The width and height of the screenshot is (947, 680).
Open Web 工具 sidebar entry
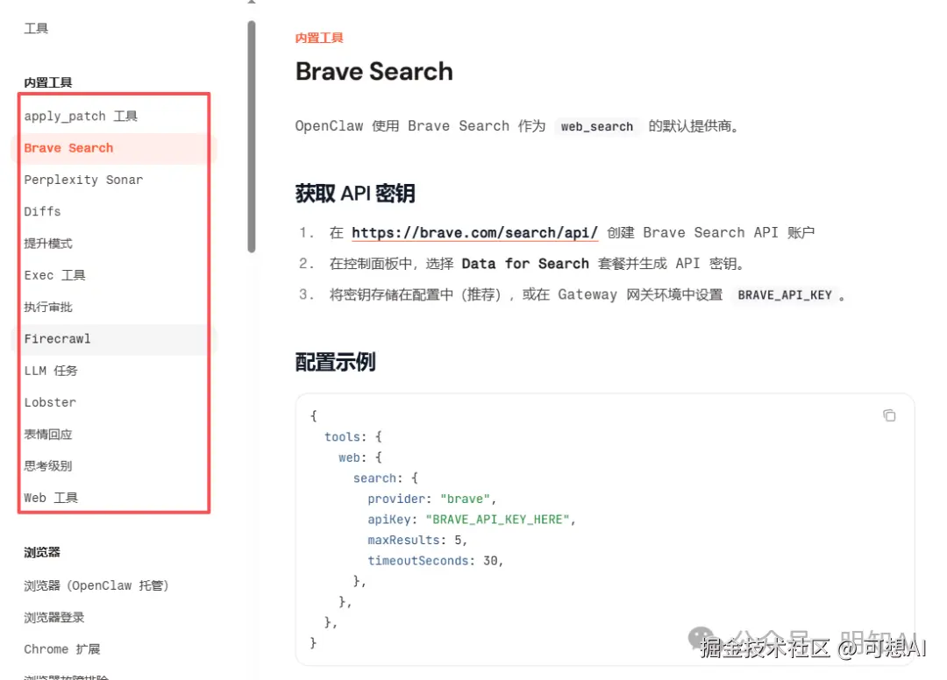pyautogui.click(x=51, y=498)
